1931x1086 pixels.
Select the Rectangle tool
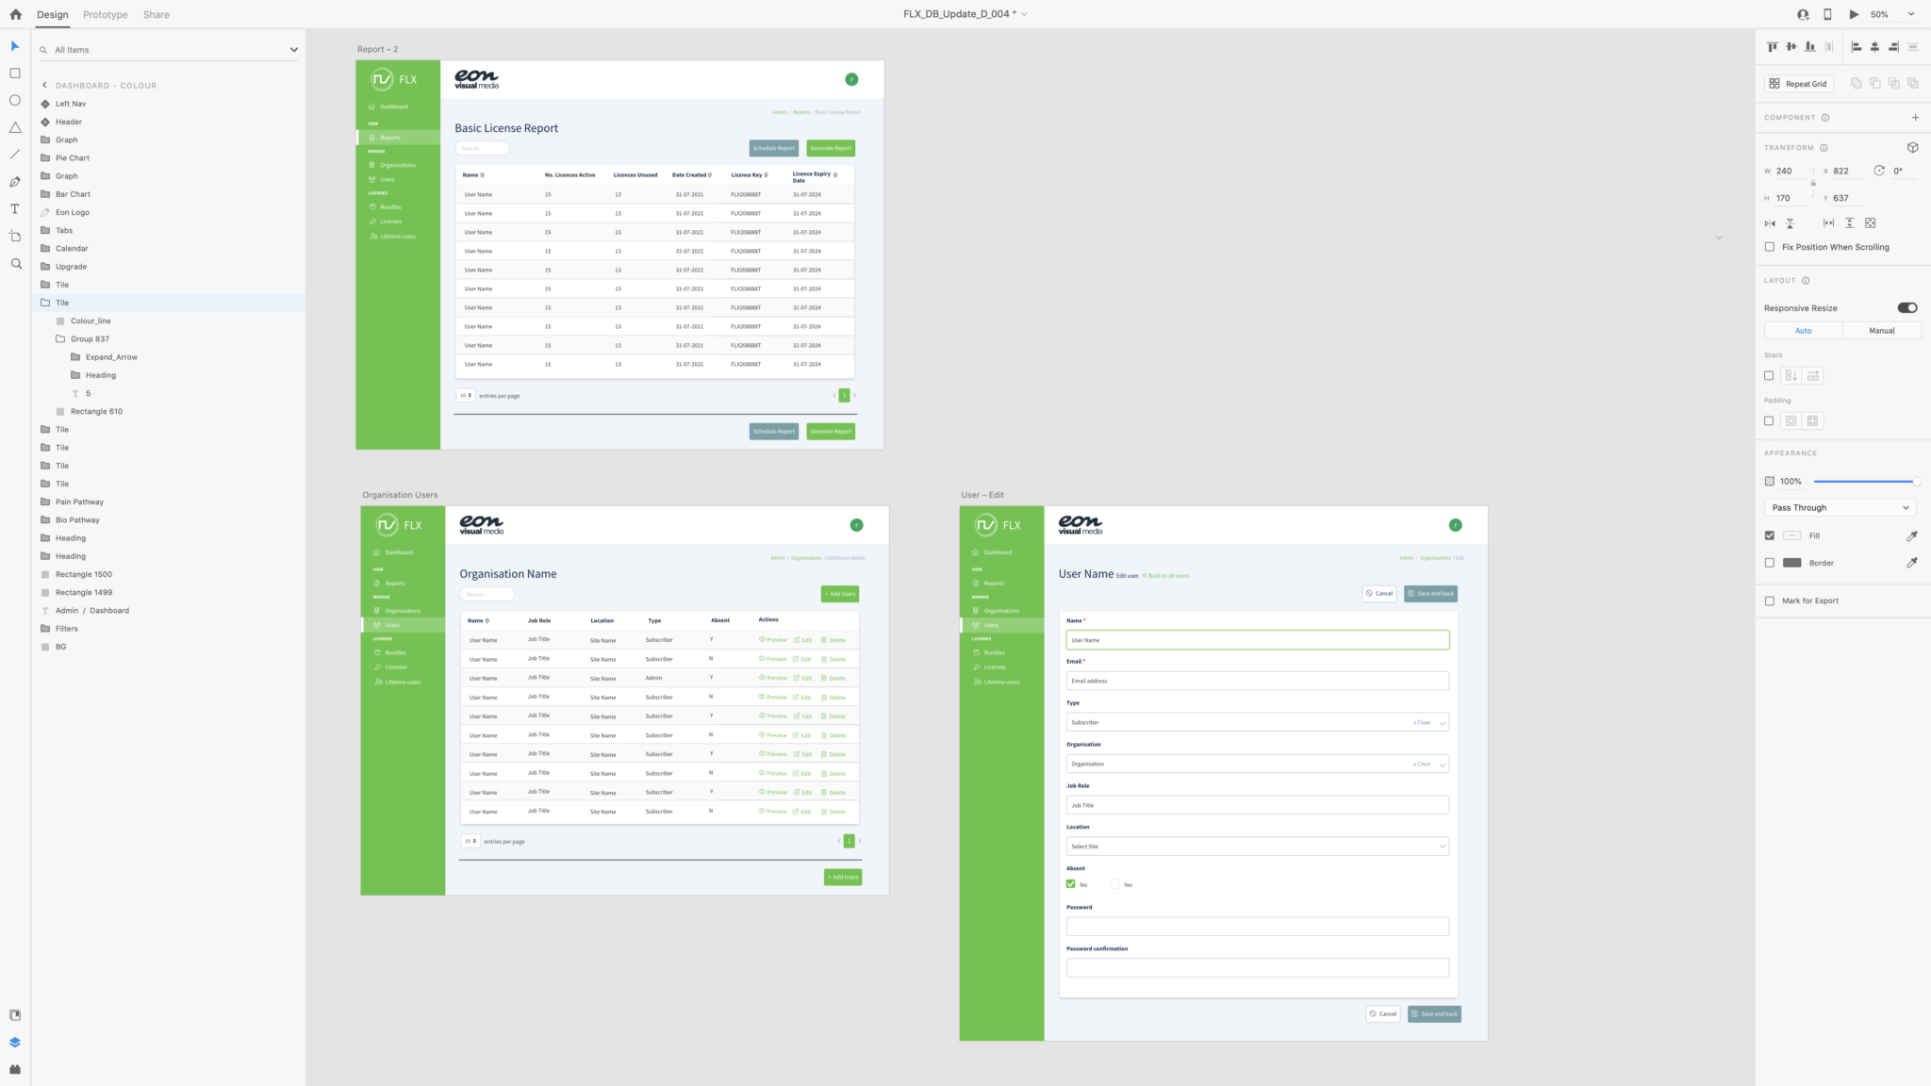tap(15, 74)
